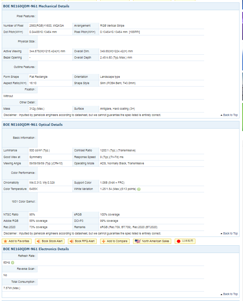Screen dimensions: 243x301
Task: Select chromaticity value Wx:0.313; Wy:0.329
Action: tap(42, 183)
